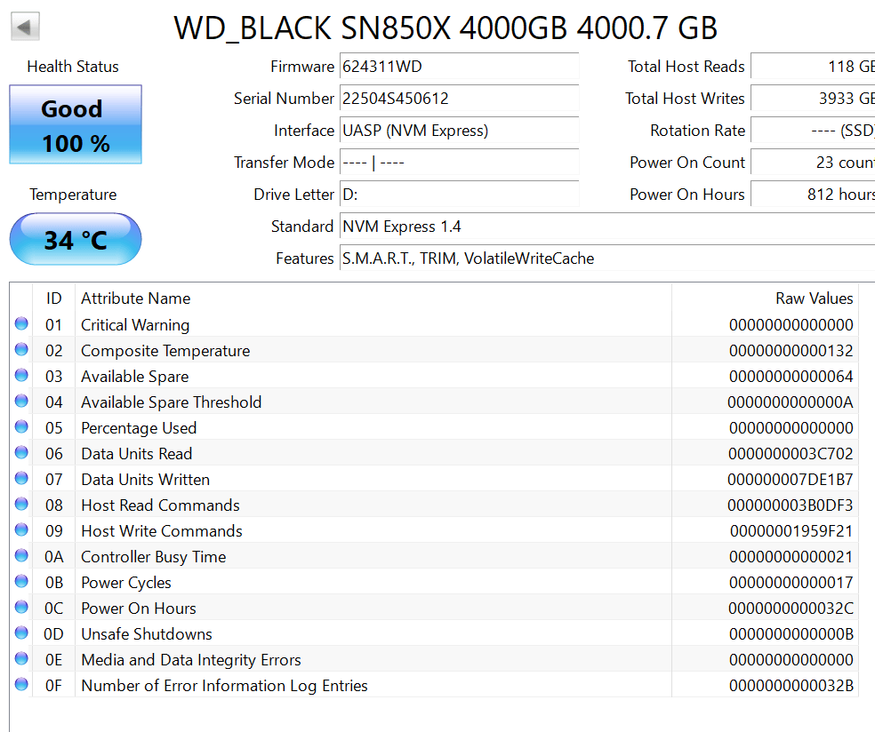The width and height of the screenshot is (875, 732).
Task: Click raw value 0000000000017
Action: pos(791,583)
